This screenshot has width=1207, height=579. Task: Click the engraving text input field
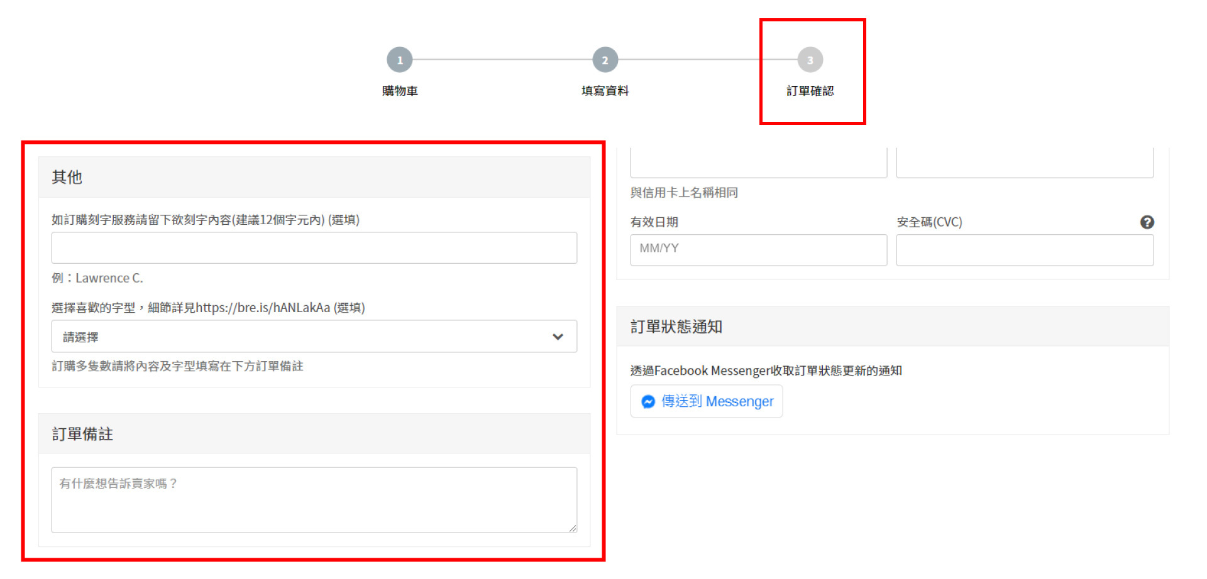(x=314, y=248)
